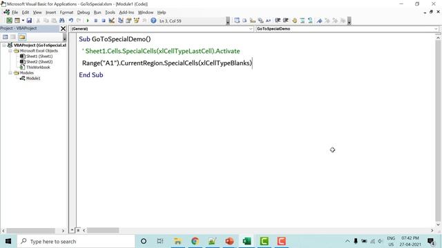The height and width of the screenshot is (248, 442).
Task: Open the Insert object dropdown arrow
Action: tap(23, 21)
